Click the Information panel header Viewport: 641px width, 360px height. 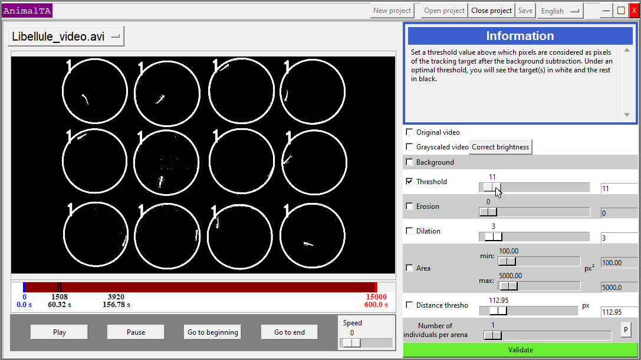click(x=520, y=36)
